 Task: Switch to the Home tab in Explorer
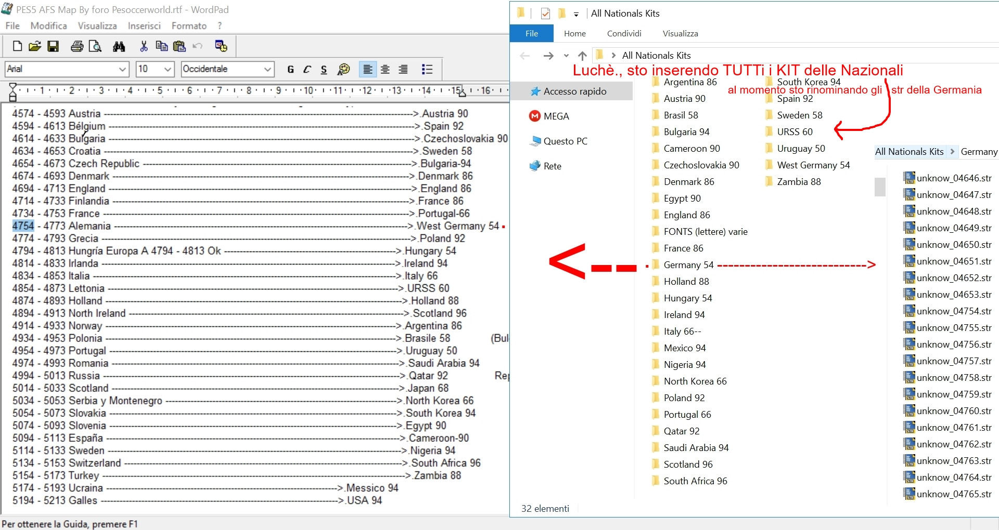point(574,33)
